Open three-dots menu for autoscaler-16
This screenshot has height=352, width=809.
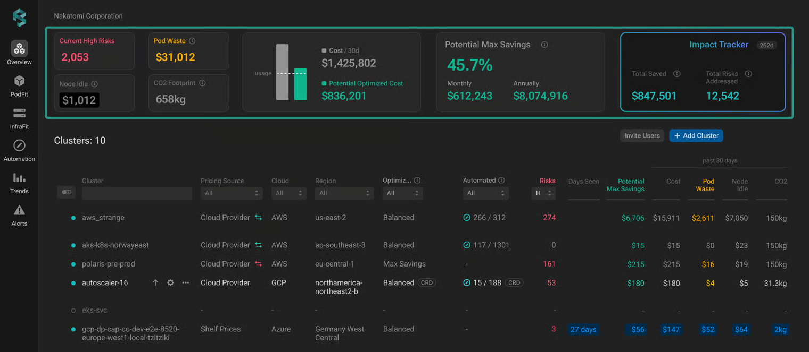(x=185, y=283)
